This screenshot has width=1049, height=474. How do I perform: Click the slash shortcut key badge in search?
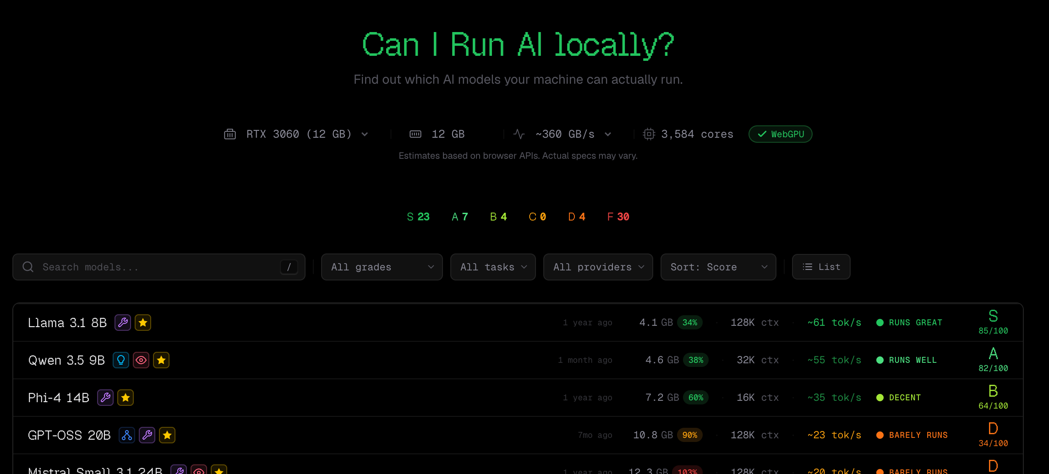pos(289,267)
